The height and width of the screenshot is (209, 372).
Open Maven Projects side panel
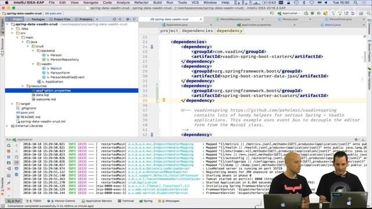point(369,51)
